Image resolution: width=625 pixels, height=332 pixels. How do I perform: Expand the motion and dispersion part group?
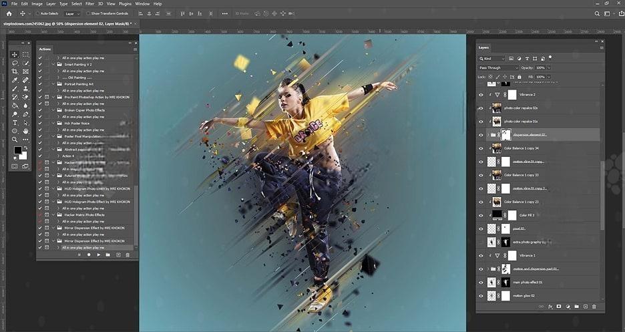(487, 269)
